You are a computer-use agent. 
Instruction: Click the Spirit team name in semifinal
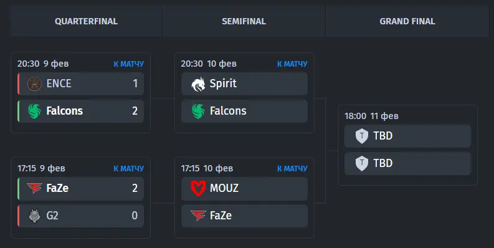point(223,84)
